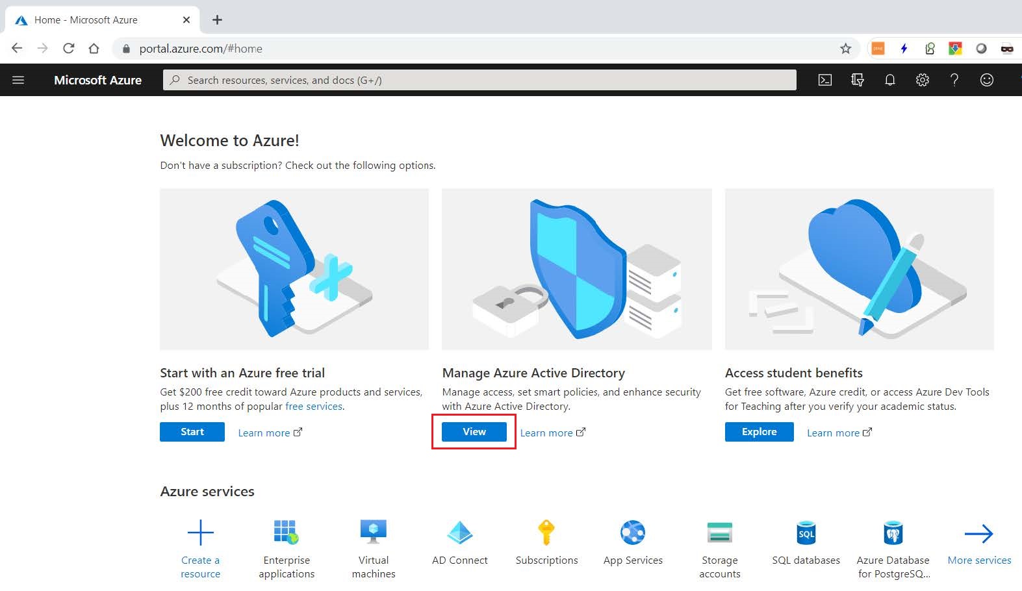This screenshot has height=591, width=1022.
Task: Open Learn more under Active Directory
Action: click(552, 433)
